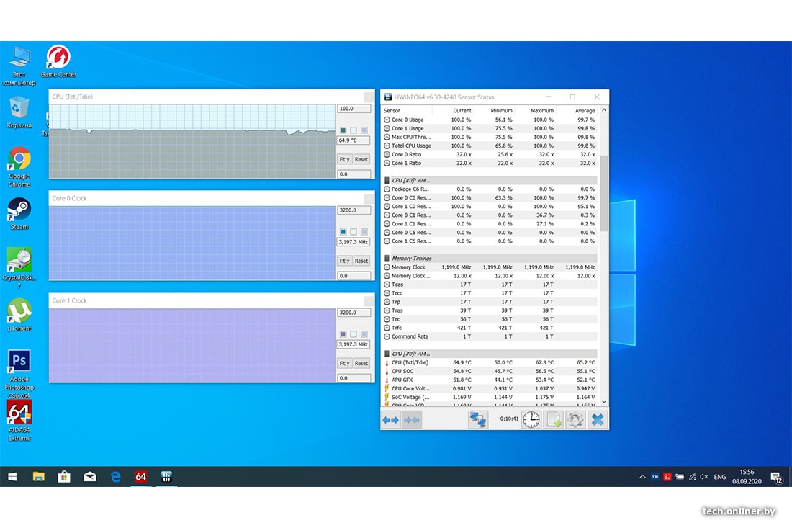Open Wi-Fi network tray icon
792x528 pixels.
coord(692,476)
